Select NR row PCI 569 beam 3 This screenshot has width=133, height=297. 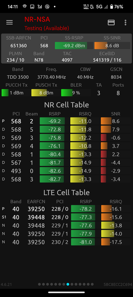(x=66, y=138)
